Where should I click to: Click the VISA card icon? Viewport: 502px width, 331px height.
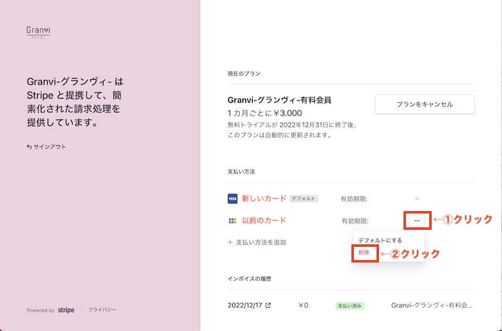point(232,198)
